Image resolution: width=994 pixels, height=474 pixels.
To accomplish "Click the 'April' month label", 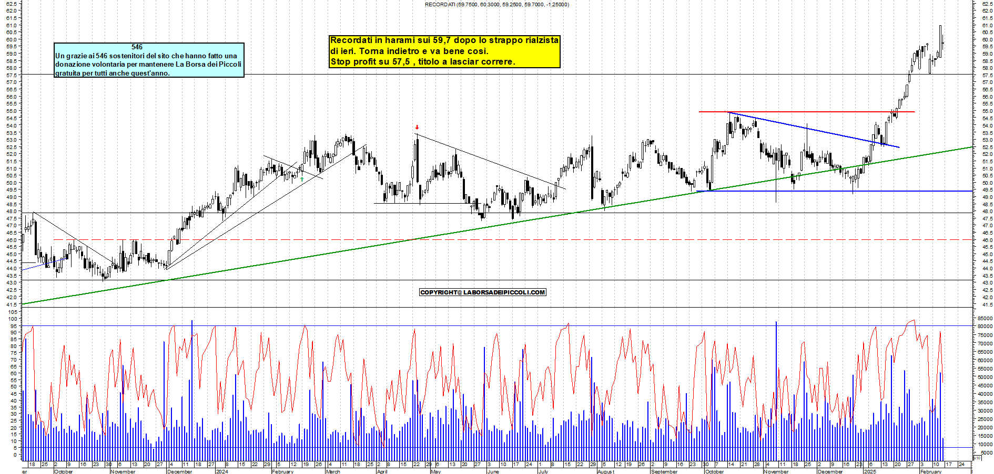I will click(x=382, y=471).
